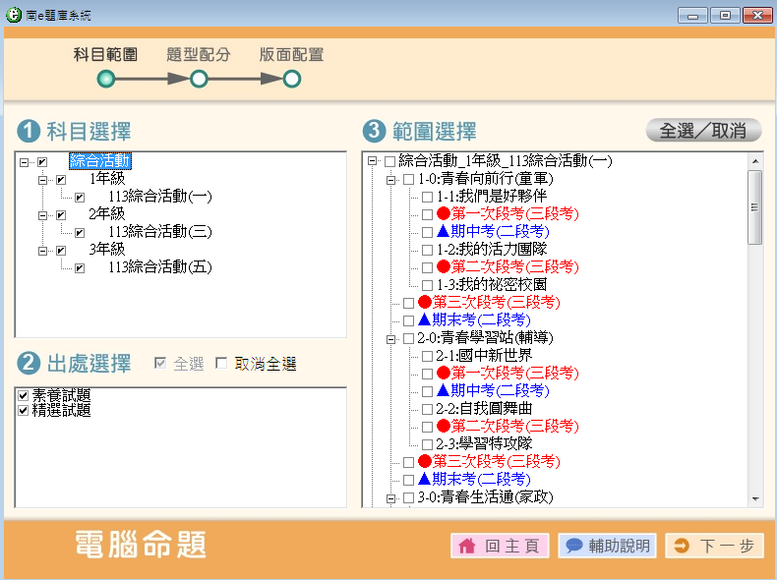Check the 2-0:青春學習站(輔導) checkbox
The width and height of the screenshot is (777, 580).
(408, 339)
